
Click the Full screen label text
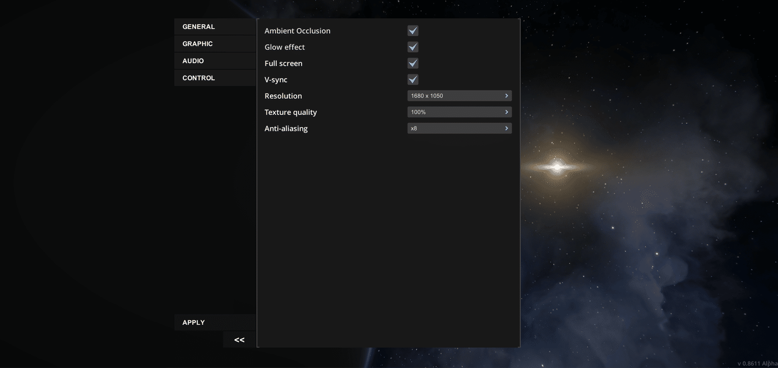click(283, 63)
